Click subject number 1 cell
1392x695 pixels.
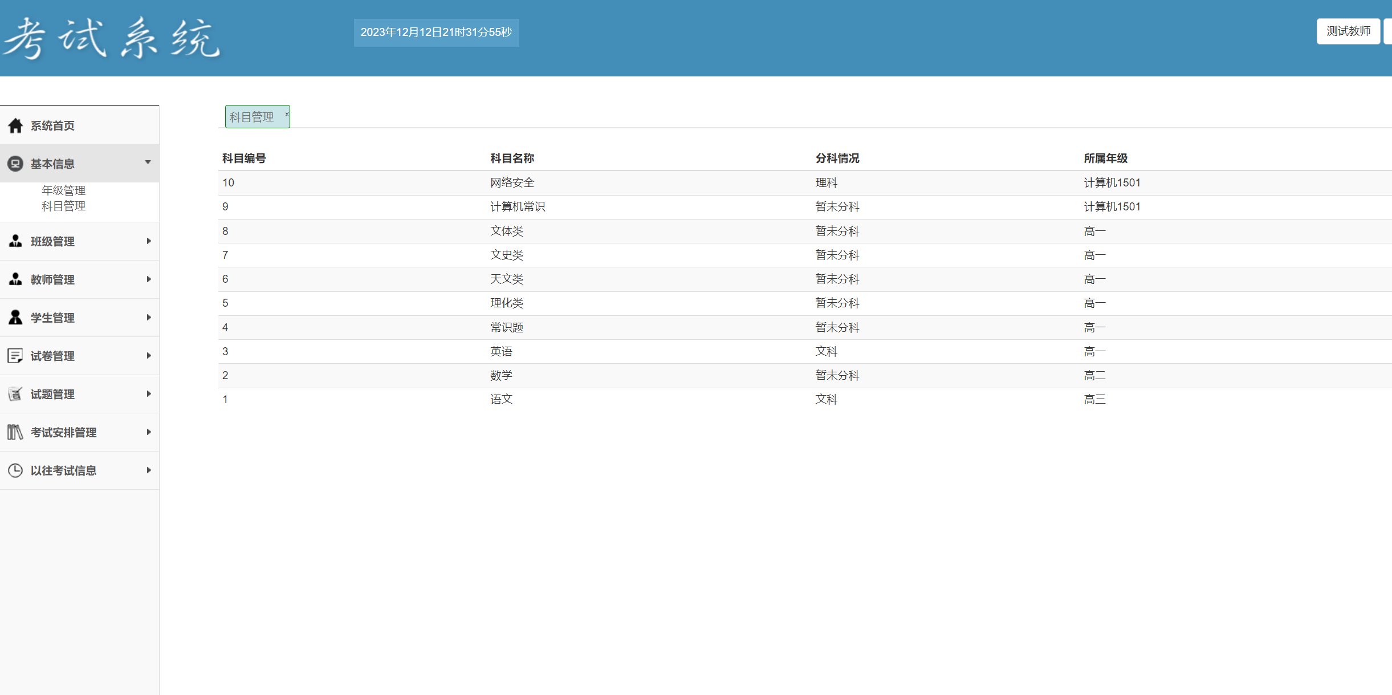coord(225,400)
